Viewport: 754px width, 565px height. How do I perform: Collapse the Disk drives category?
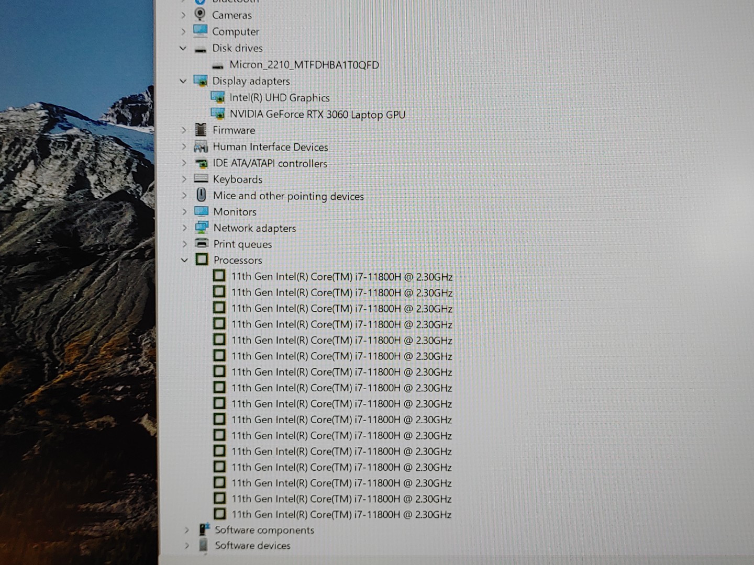tap(183, 48)
